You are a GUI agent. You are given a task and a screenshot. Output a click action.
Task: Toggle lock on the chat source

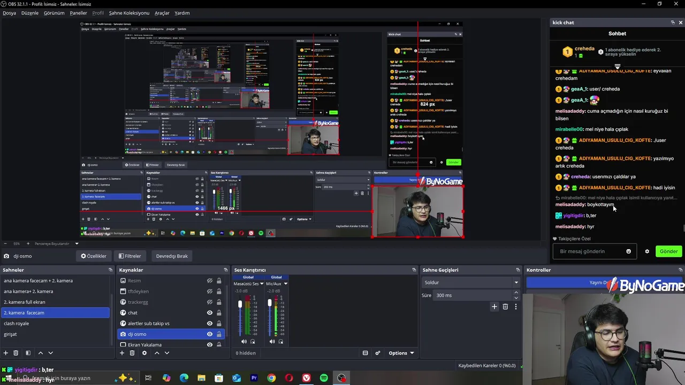click(219, 313)
